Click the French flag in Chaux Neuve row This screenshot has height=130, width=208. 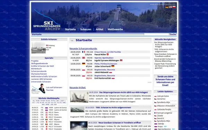tap(84, 52)
